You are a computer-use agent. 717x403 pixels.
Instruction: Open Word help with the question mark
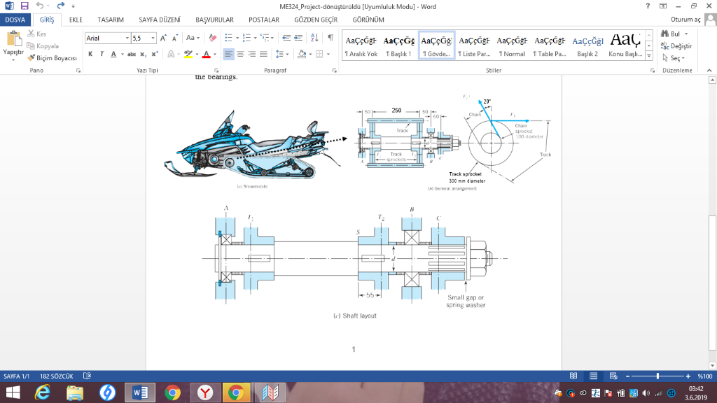click(x=648, y=6)
